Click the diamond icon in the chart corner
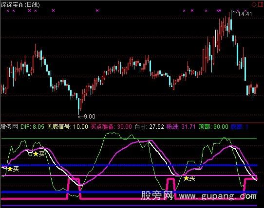This screenshot has height=208, width=264. [x=254, y=4]
